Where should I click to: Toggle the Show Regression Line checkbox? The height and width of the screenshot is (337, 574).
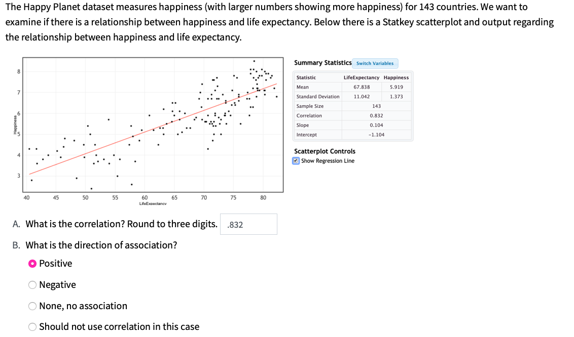pyautogui.click(x=296, y=160)
